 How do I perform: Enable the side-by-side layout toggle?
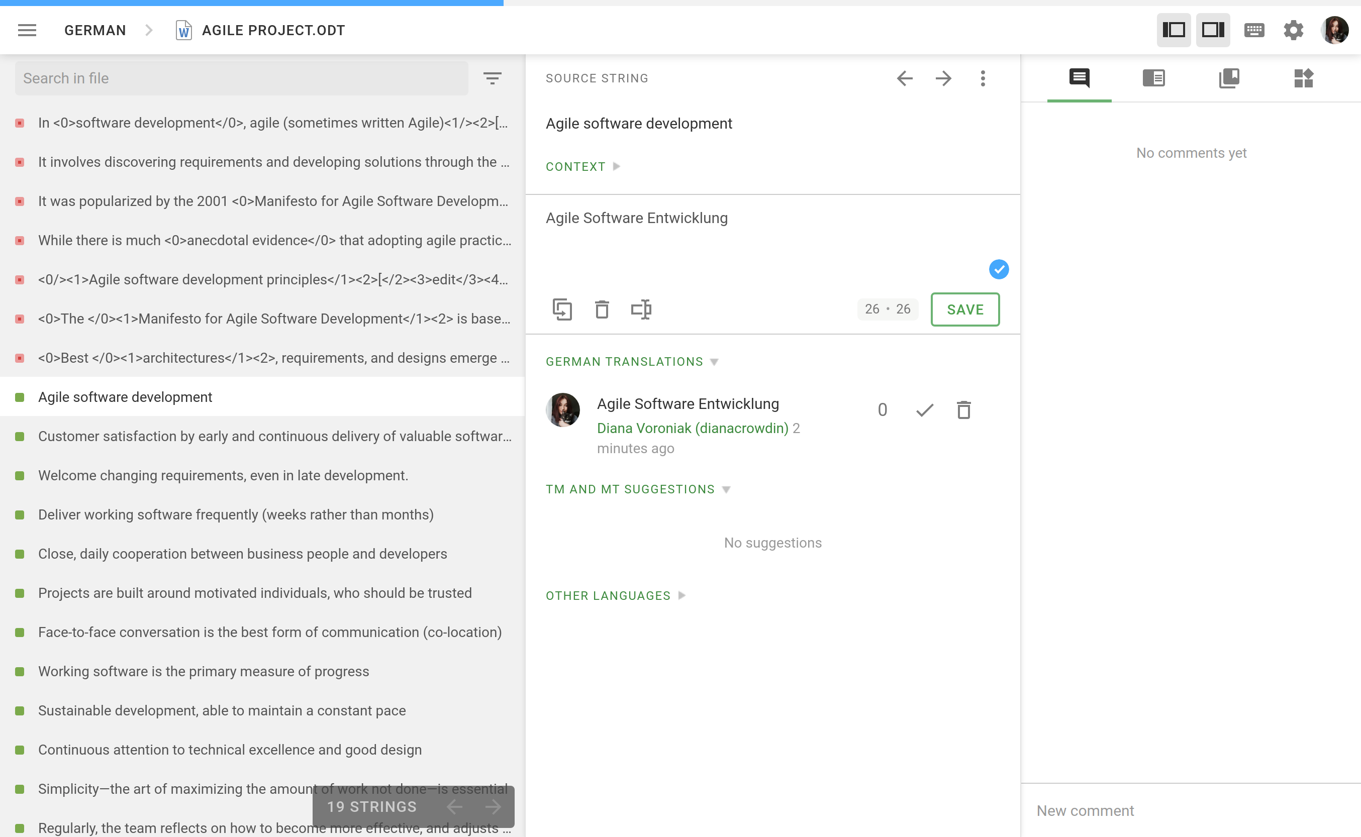(1213, 30)
